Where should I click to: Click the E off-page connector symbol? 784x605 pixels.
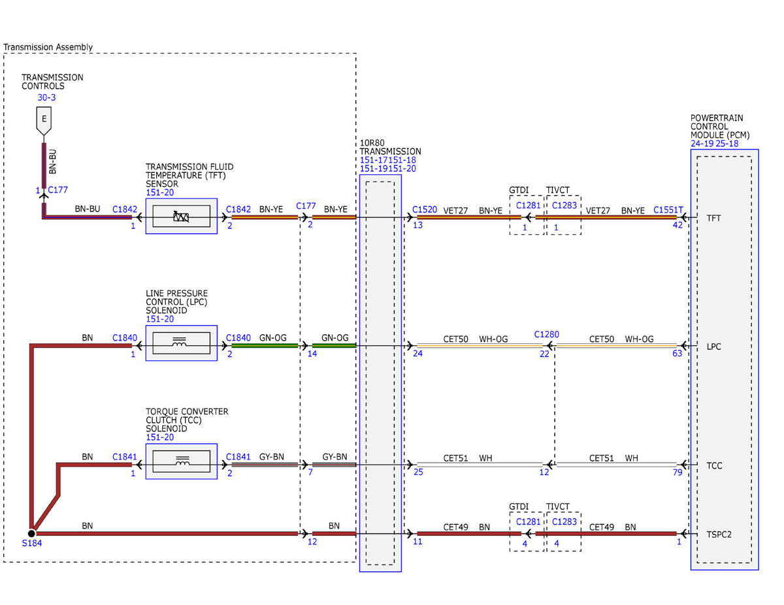pyautogui.click(x=44, y=120)
